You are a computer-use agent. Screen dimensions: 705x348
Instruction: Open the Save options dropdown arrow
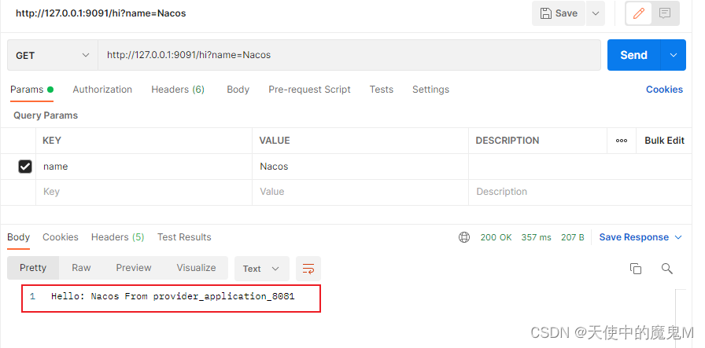(x=596, y=13)
